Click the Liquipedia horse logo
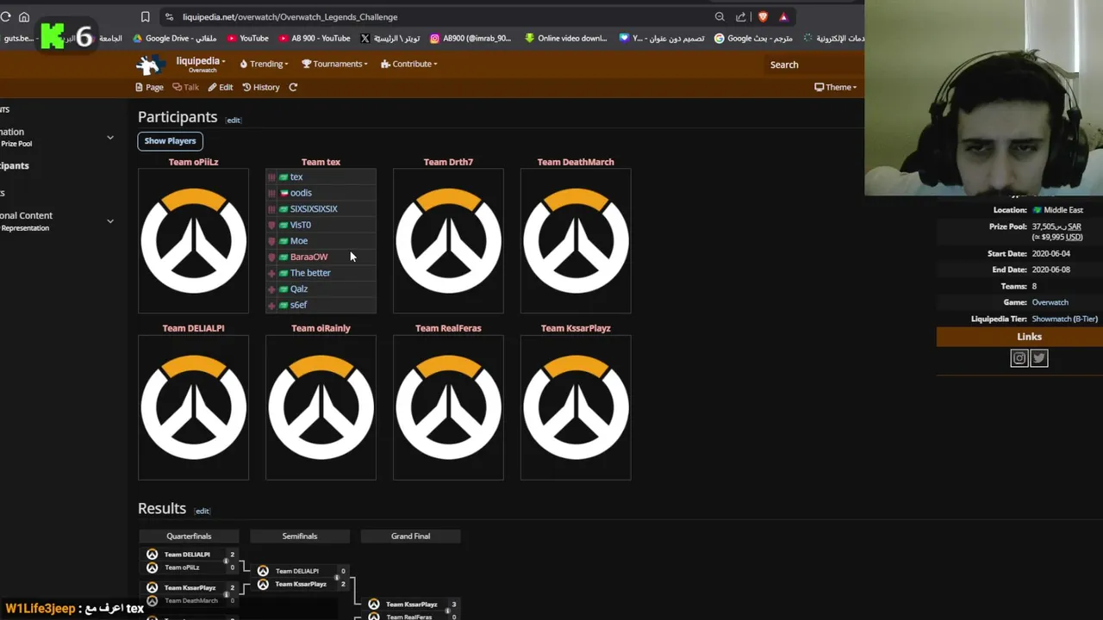The height and width of the screenshot is (620, 1103). [x=151, y=64]
